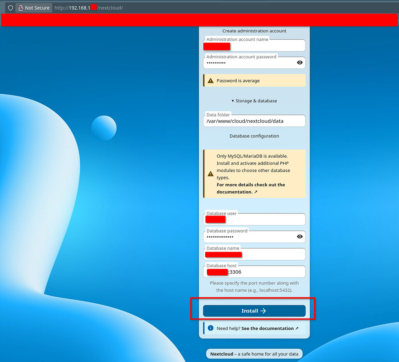Click the warning icon beside Password is average
The width and height of the screenshot is (399, 362).
(x=210, y=81)
